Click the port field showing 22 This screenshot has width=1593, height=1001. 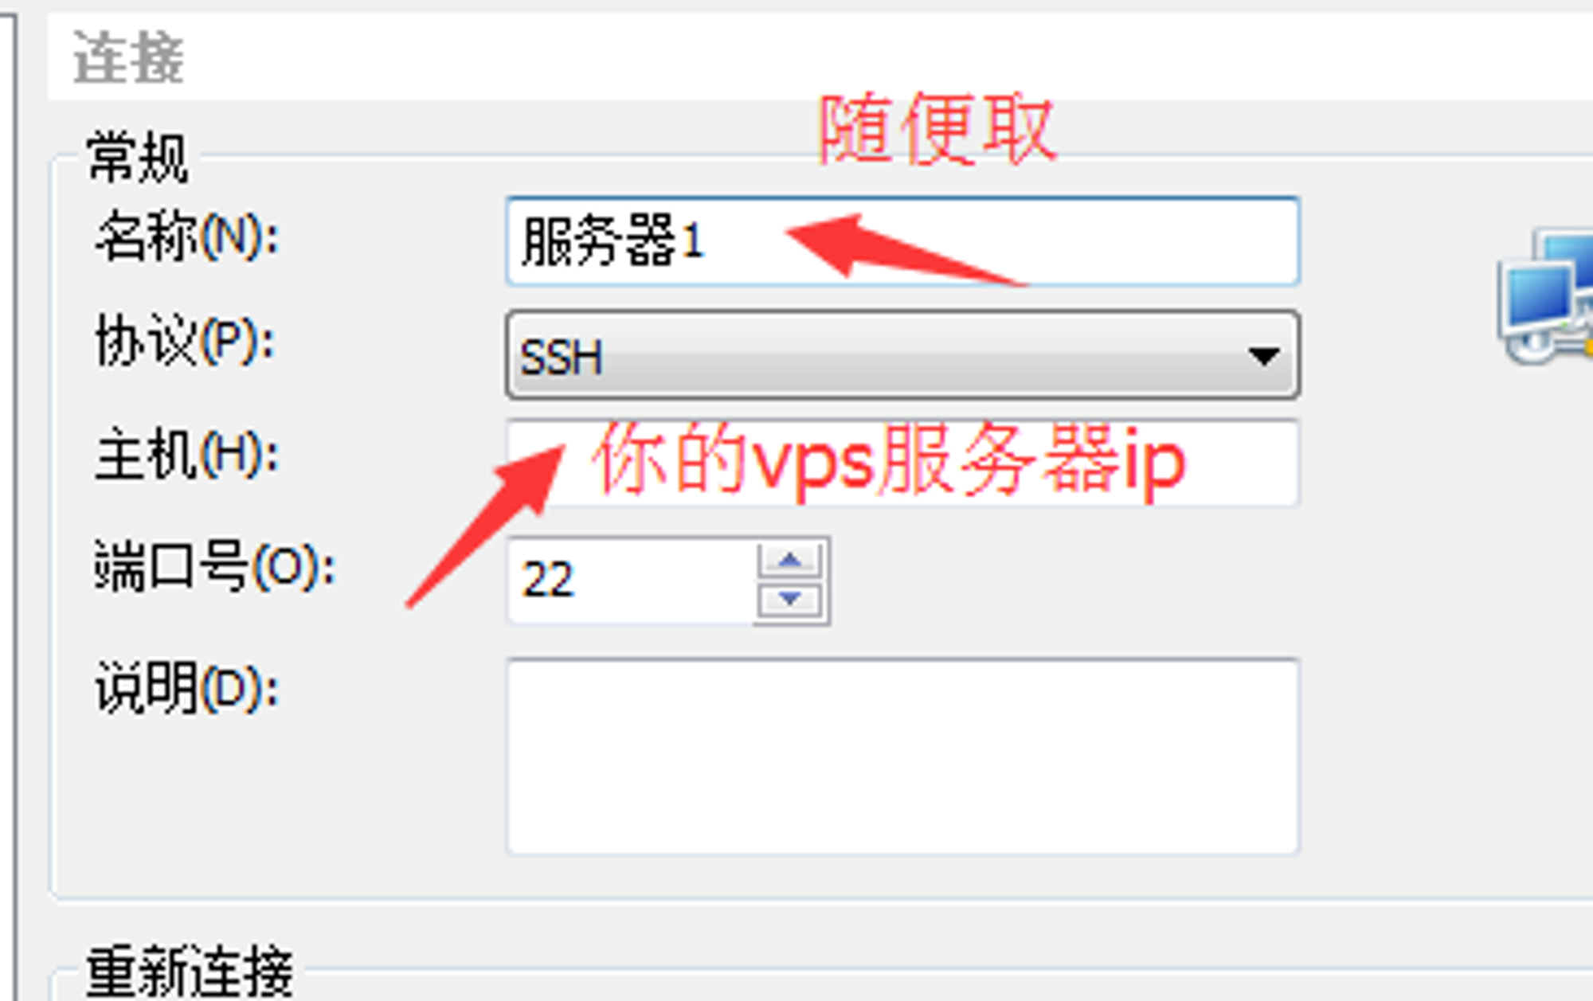click(x=631, y=581)
